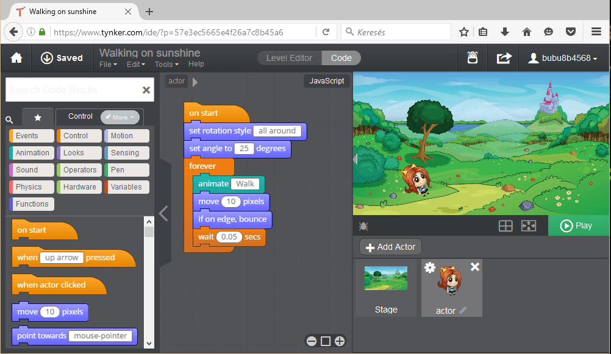
Task: Open the favorites star tab
Action: pyautogui.click(x=38, y=117)
